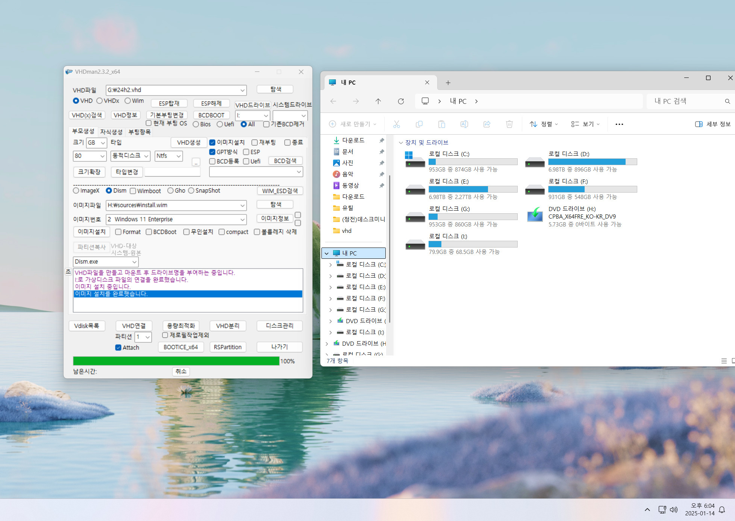Image resolution: width=735 pixels, height=521 pixels.
Task: Select the VHDx radio button
Action: coord(100,101)
